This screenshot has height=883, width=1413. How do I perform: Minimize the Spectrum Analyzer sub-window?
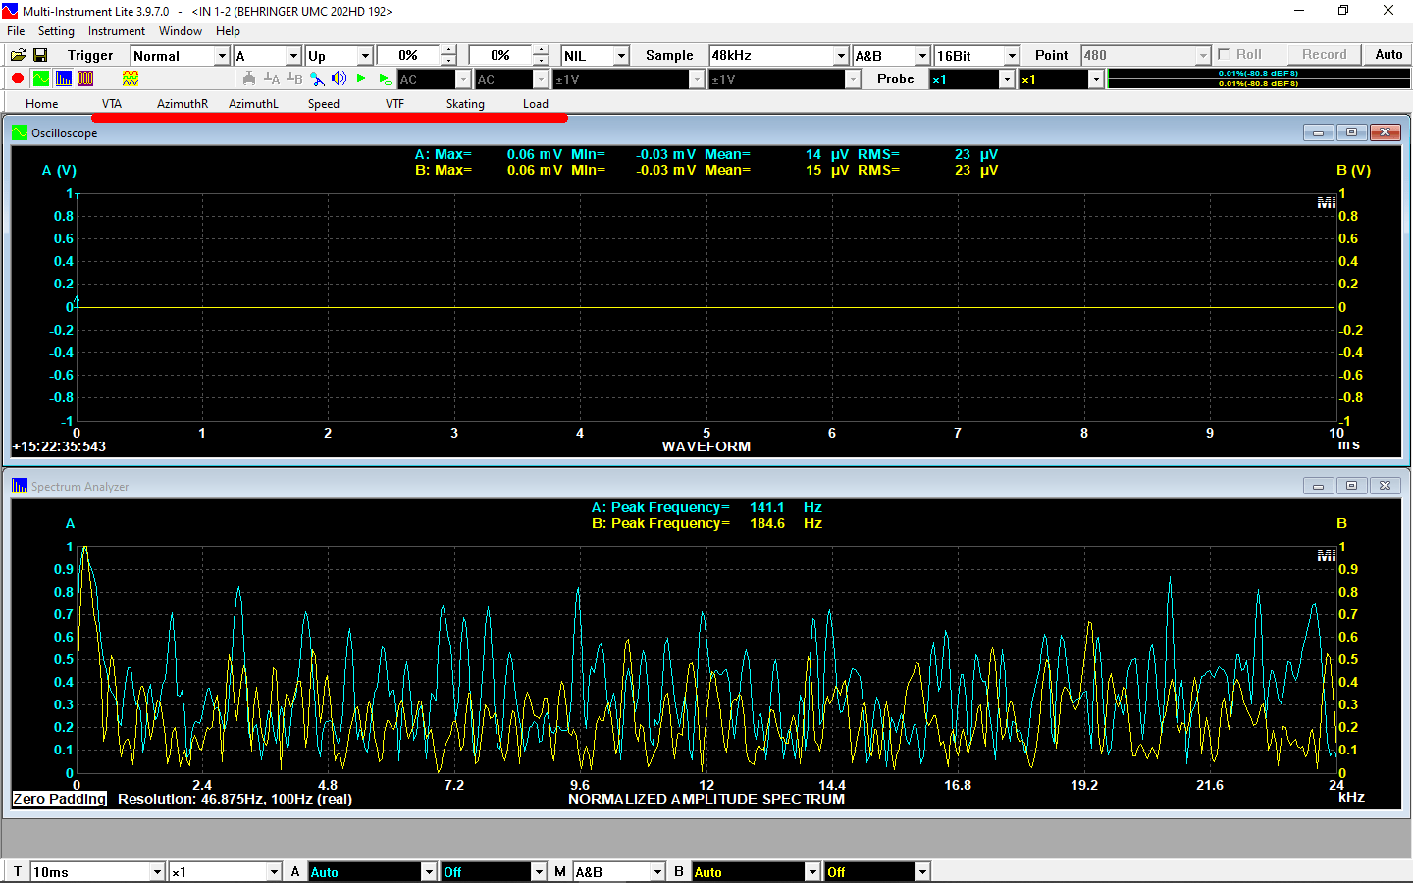click(x=1318, y=486)
